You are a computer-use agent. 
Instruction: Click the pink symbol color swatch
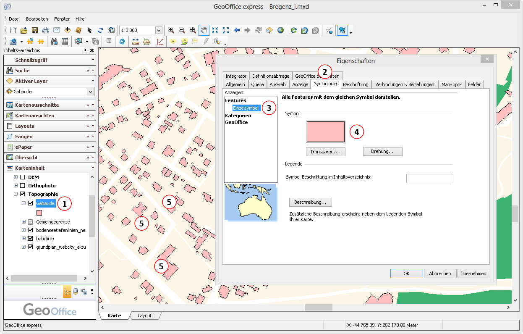coord(326,132)
